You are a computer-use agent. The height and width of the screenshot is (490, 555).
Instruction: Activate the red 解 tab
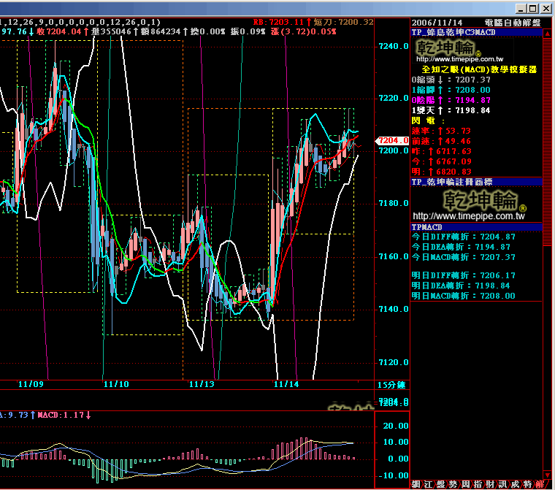(539, 483)
